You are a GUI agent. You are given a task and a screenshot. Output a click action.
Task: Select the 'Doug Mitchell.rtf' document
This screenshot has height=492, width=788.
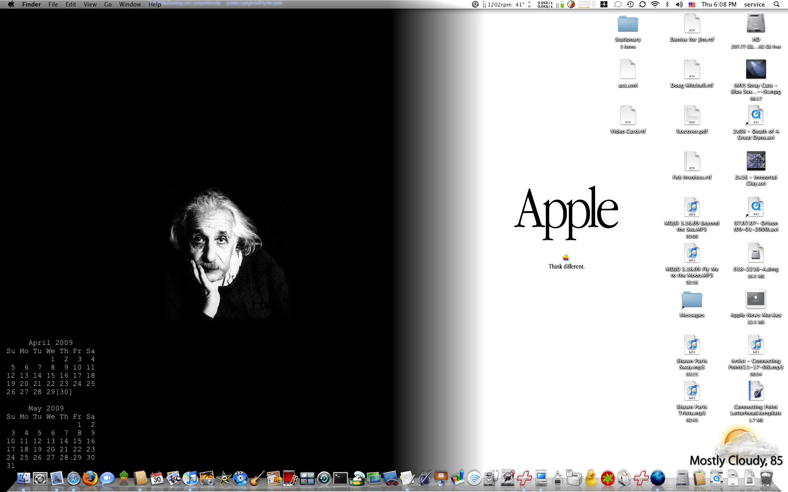point(692,69)
